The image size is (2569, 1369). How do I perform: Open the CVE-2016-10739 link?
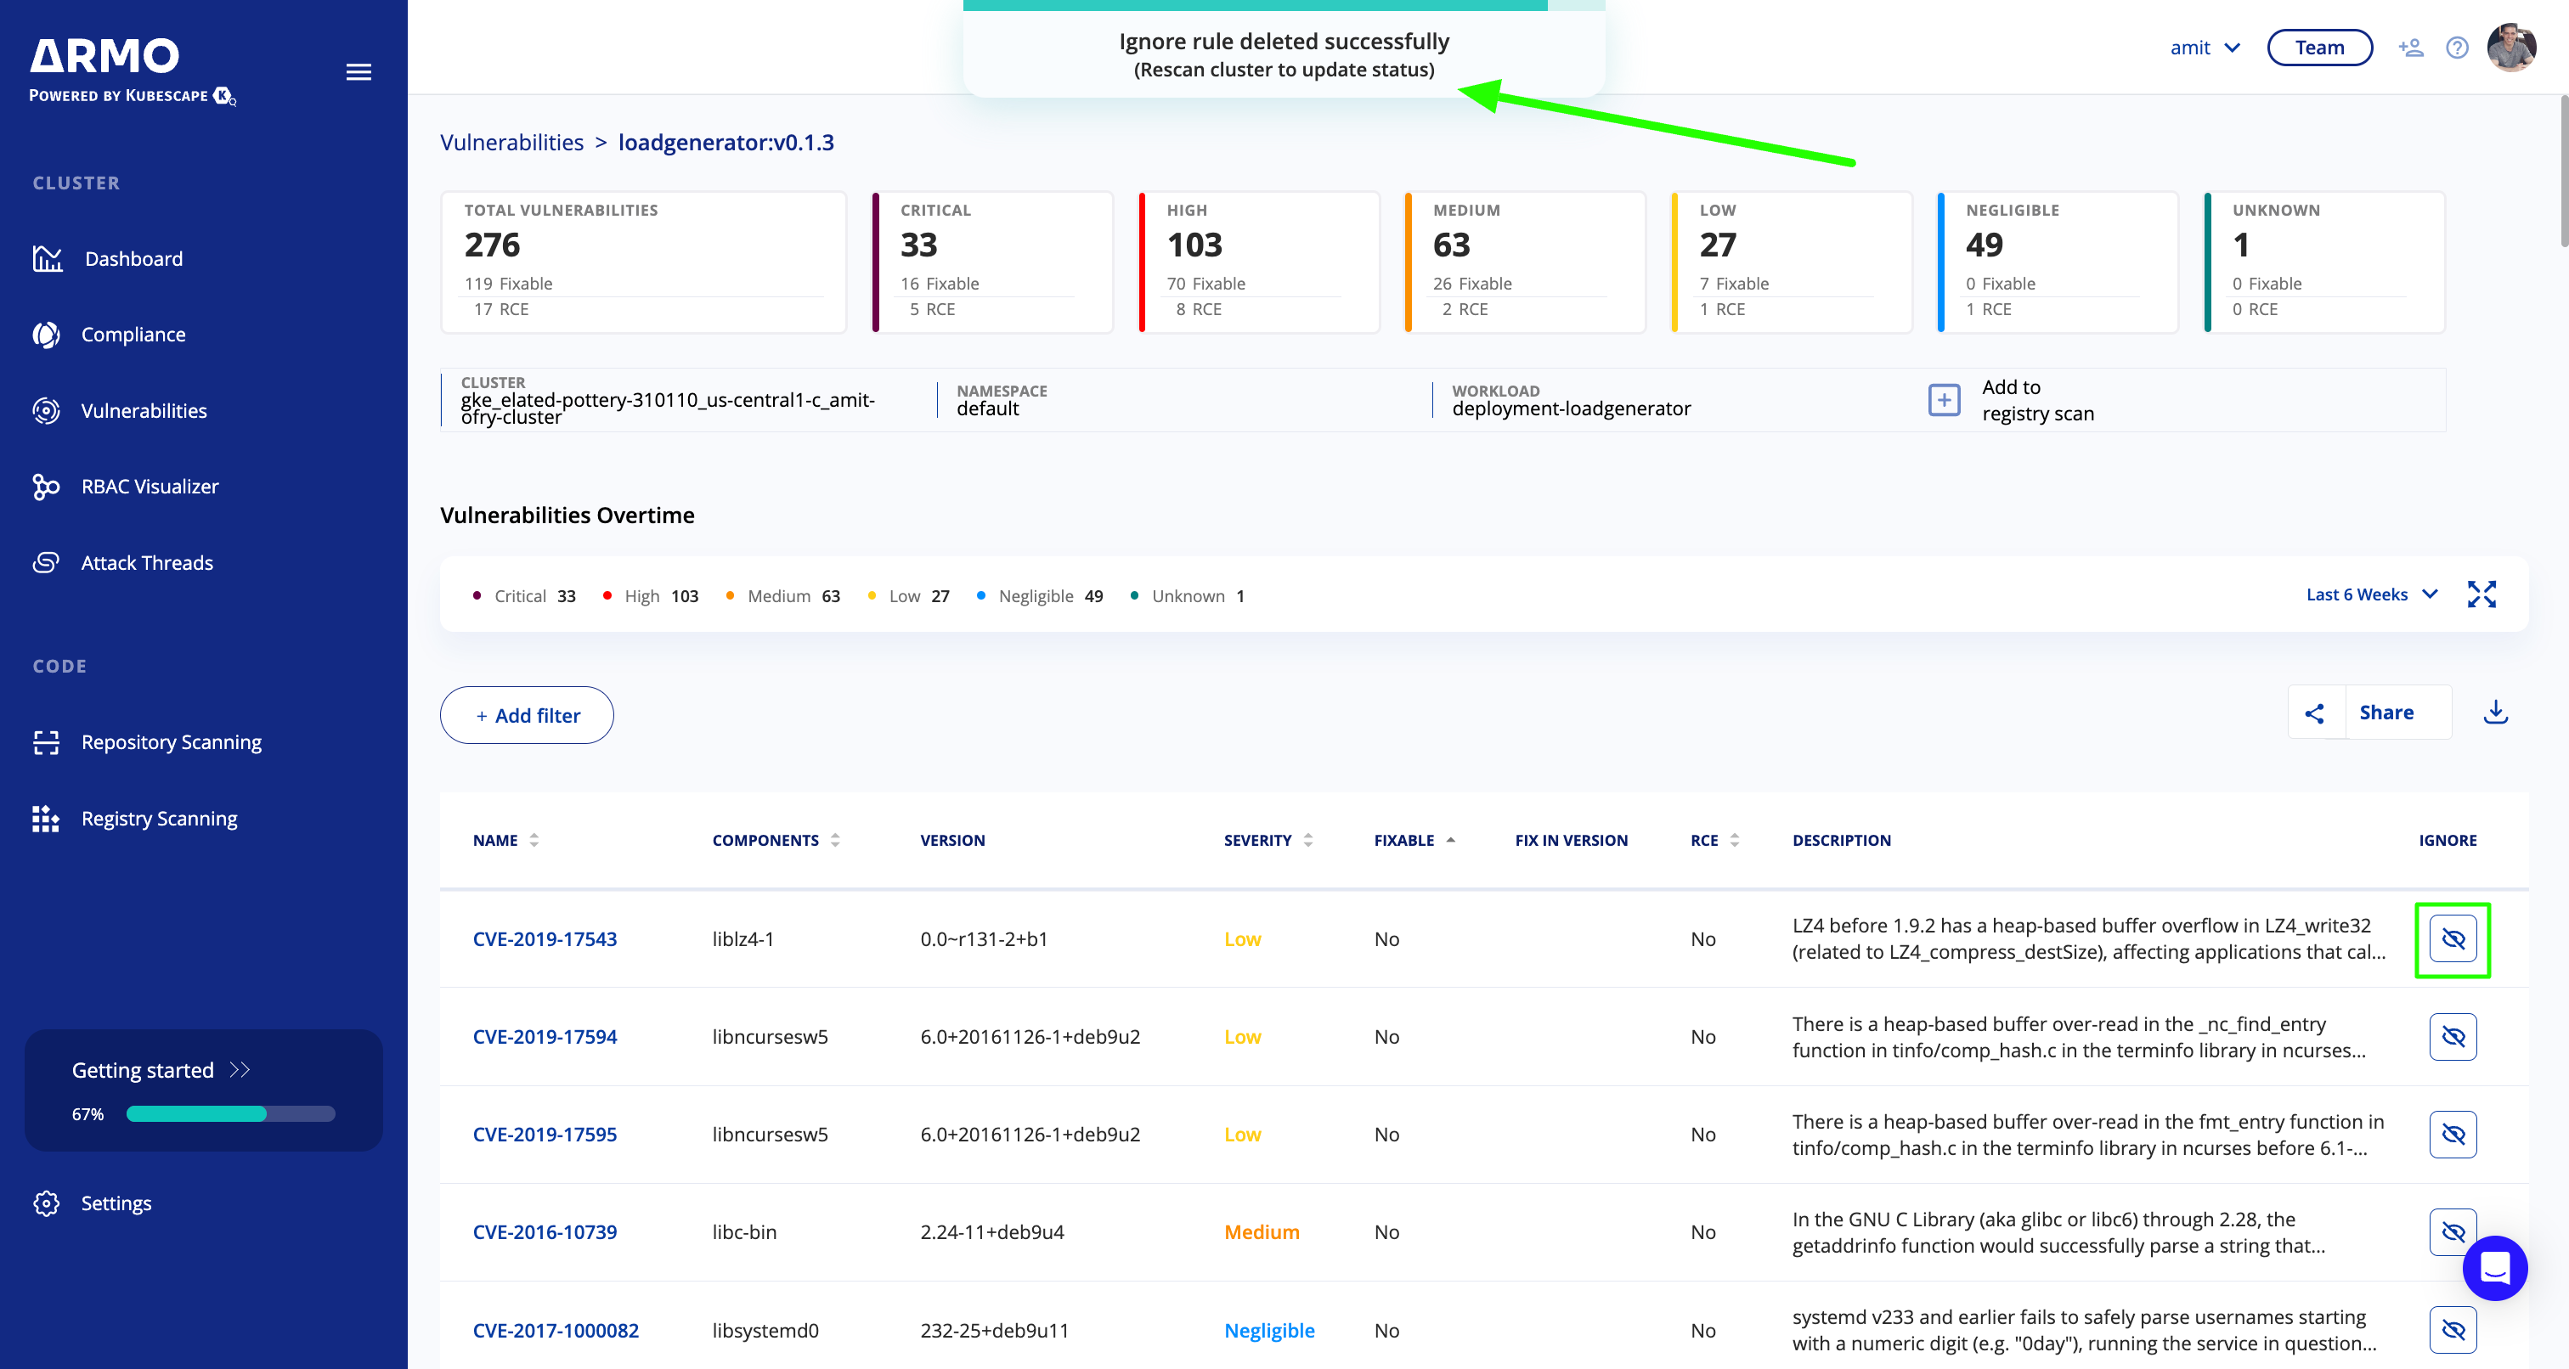(545, 1232)
